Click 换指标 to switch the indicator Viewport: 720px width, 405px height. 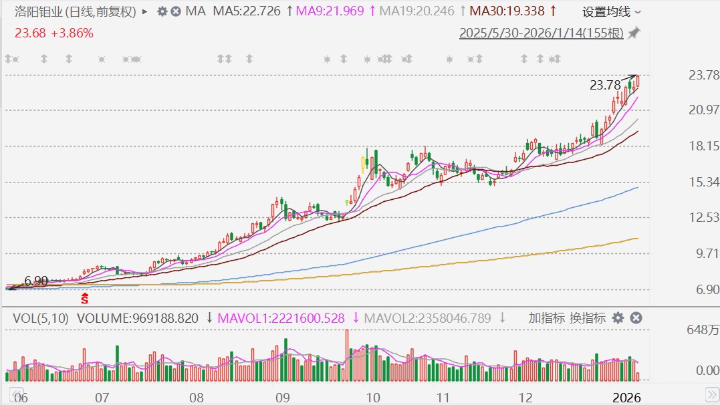tap(588, 317)
